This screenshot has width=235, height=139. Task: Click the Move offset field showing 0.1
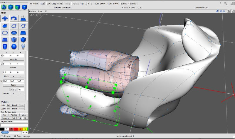click(6, 72)
